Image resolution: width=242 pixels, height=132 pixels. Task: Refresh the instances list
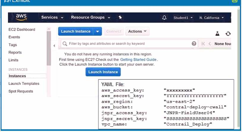pos(228,34)
